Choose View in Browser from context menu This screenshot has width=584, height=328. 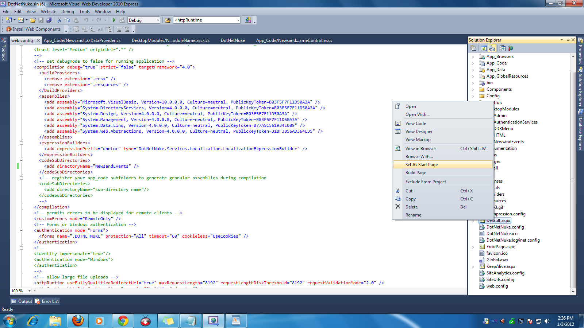(443, 149)
